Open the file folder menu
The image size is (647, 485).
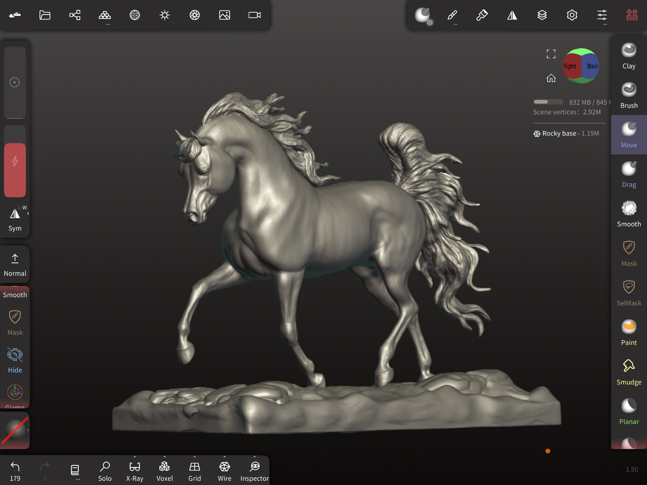(45, 15)
